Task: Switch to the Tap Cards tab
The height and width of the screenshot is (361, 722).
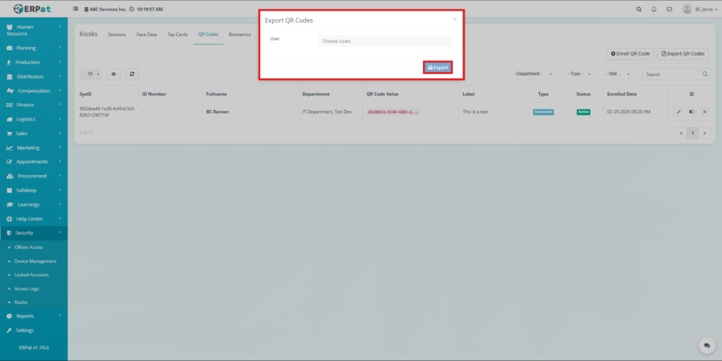Action: [178, 34]
